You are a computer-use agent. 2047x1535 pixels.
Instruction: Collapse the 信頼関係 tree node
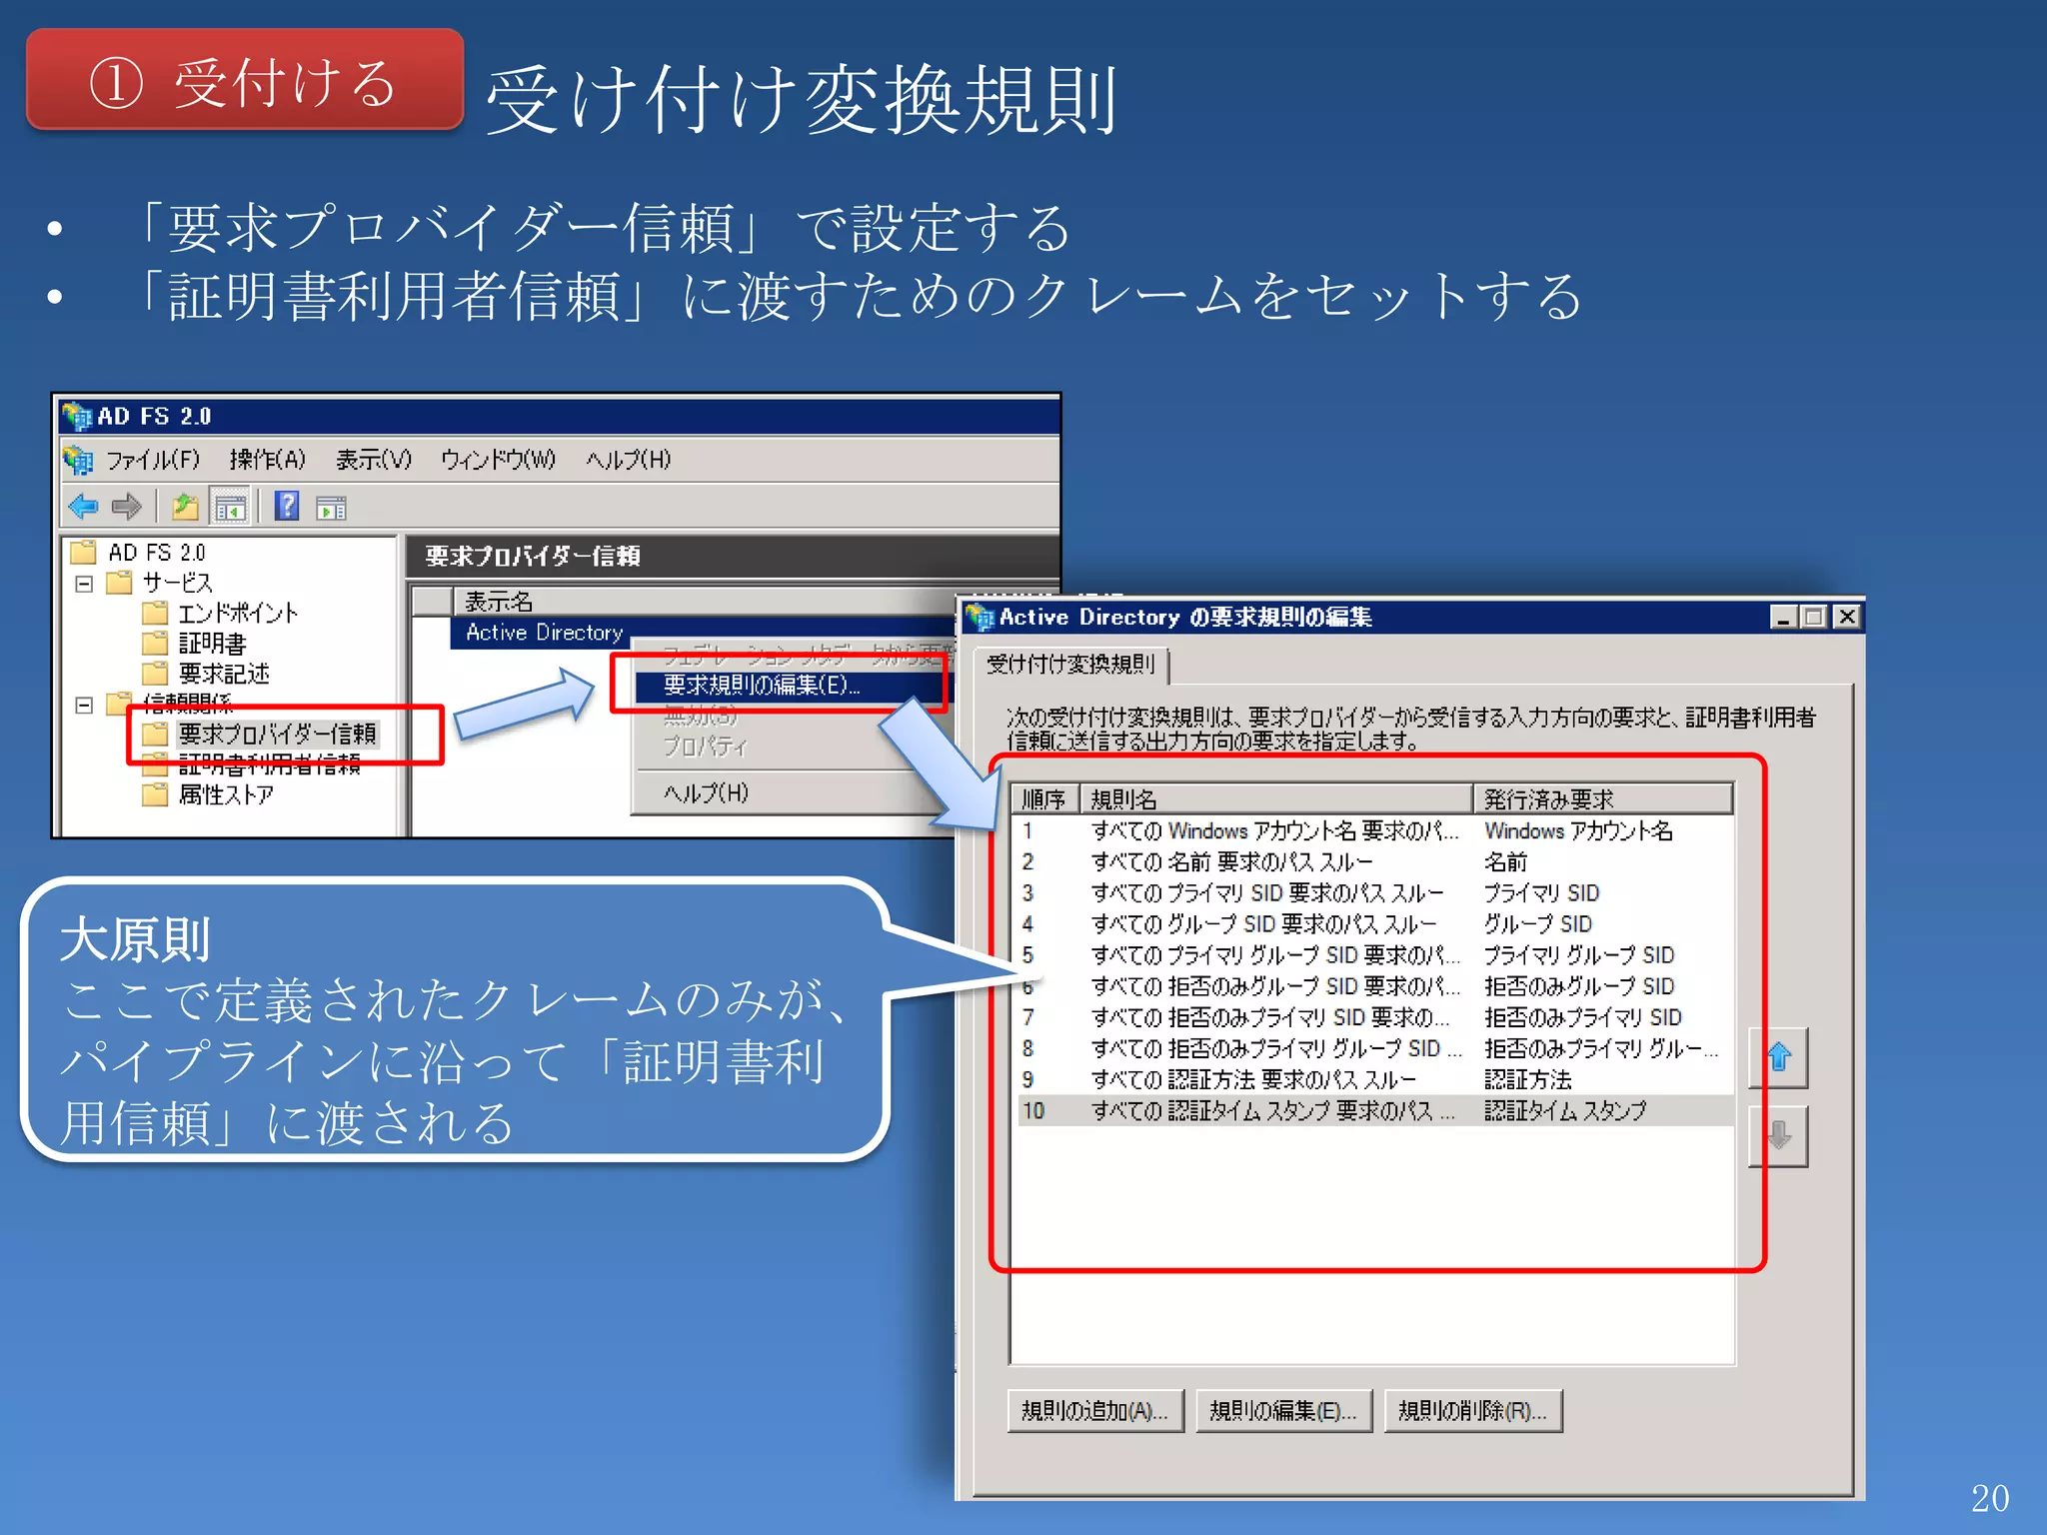85,706
